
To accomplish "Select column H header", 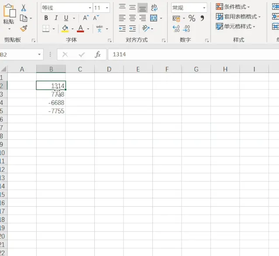I will pos(225,69).
